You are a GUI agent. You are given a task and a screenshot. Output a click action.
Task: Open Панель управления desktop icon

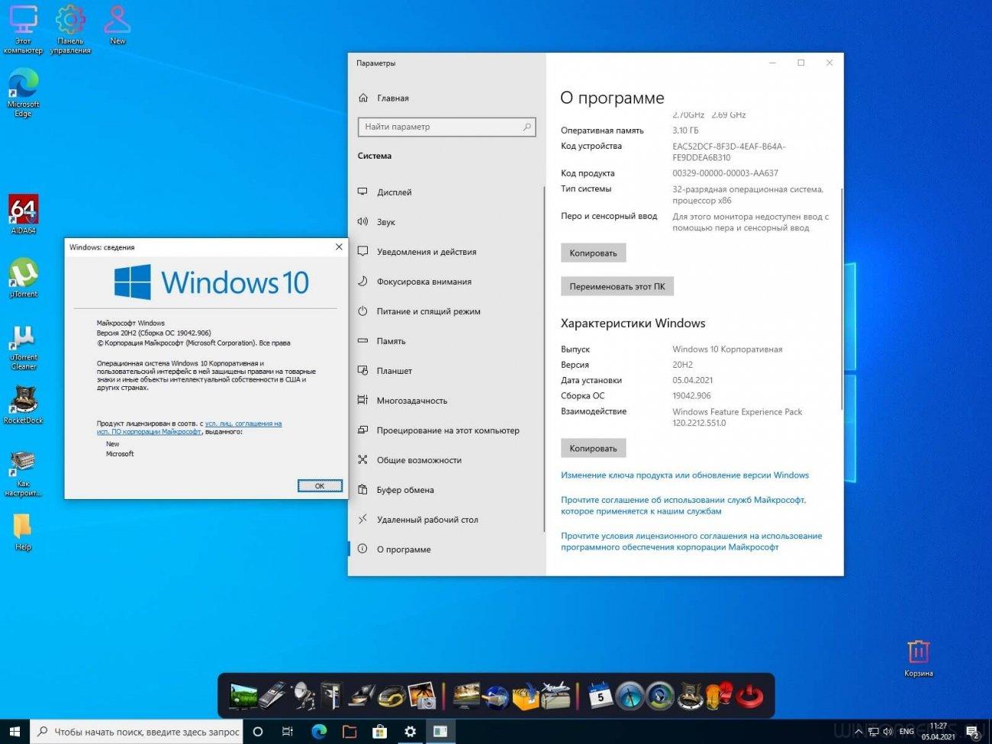[x=70, y=29]
